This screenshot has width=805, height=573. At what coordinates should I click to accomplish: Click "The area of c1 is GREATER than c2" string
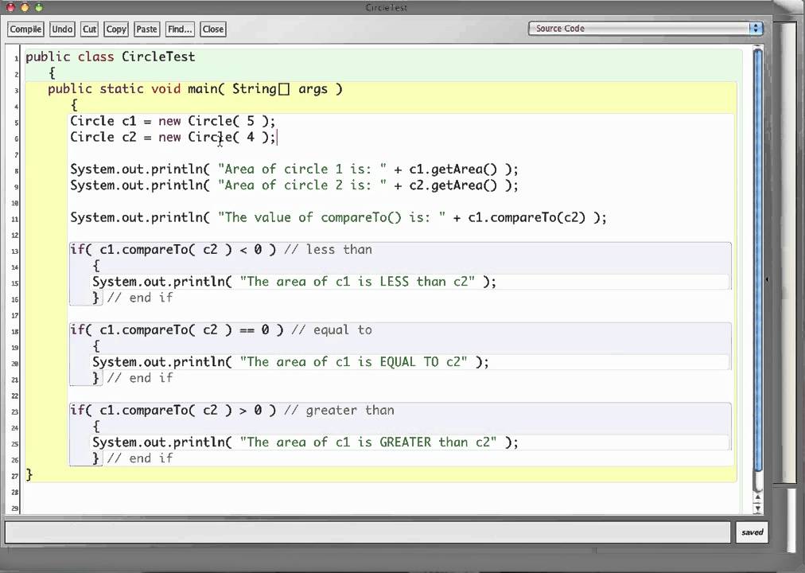point(368,442)
